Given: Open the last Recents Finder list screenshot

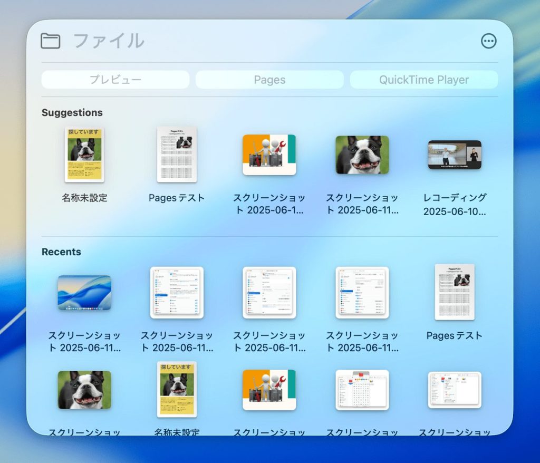Looking at the screenshot, I should pos(455,390).
